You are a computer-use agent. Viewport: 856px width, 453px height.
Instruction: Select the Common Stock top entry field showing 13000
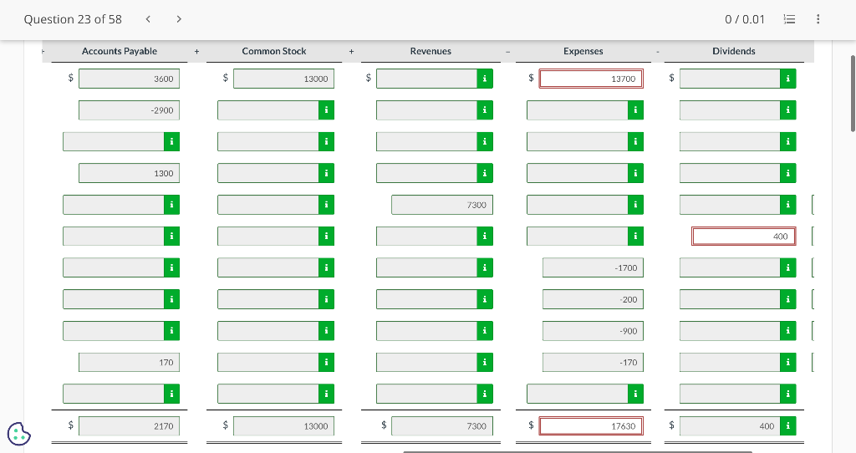tap(283, 79)
